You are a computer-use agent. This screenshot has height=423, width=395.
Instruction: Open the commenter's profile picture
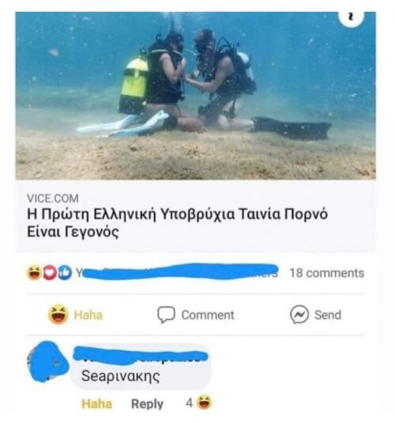point(48,361)
